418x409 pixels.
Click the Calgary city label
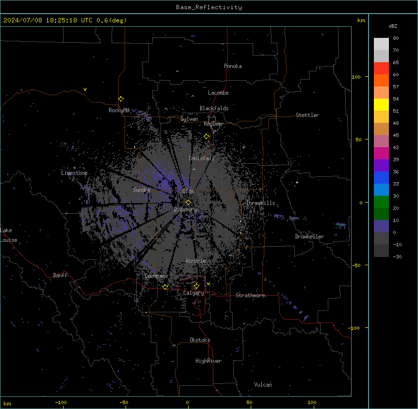pos(193,293)
